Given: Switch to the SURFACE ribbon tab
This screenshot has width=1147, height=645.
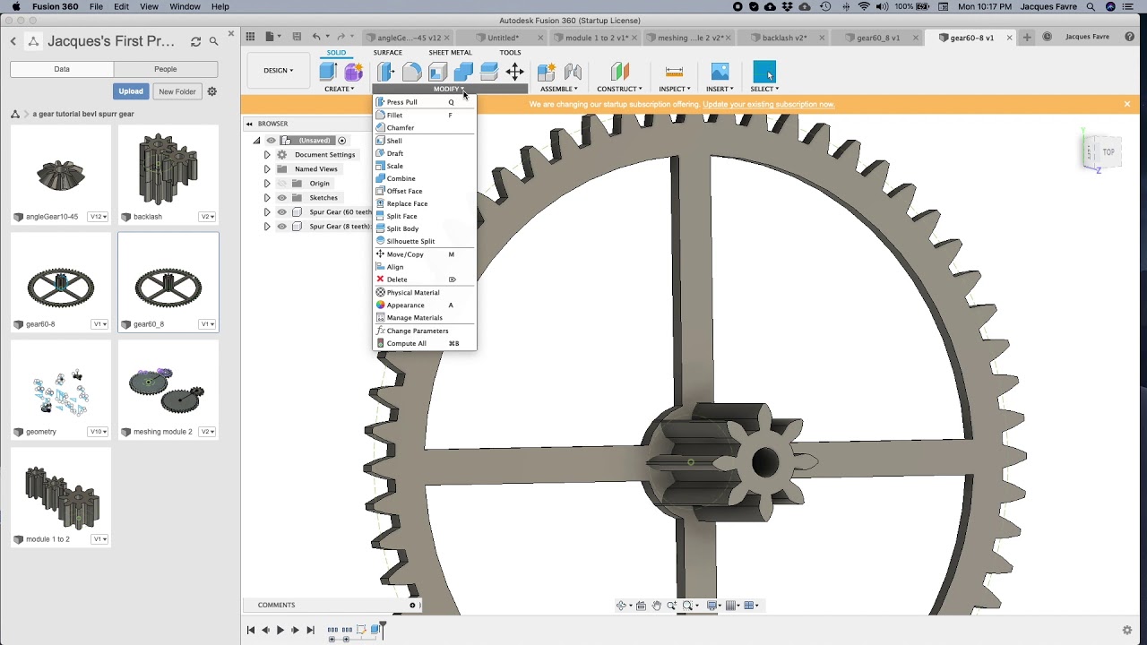Looking at the screenshot, I should coord(388,53).
